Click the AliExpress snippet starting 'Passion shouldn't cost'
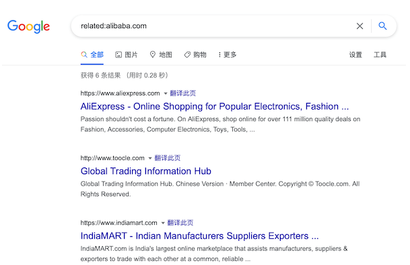Image resolution: width=410 pixels, height=265 pixels. (220, 124)
